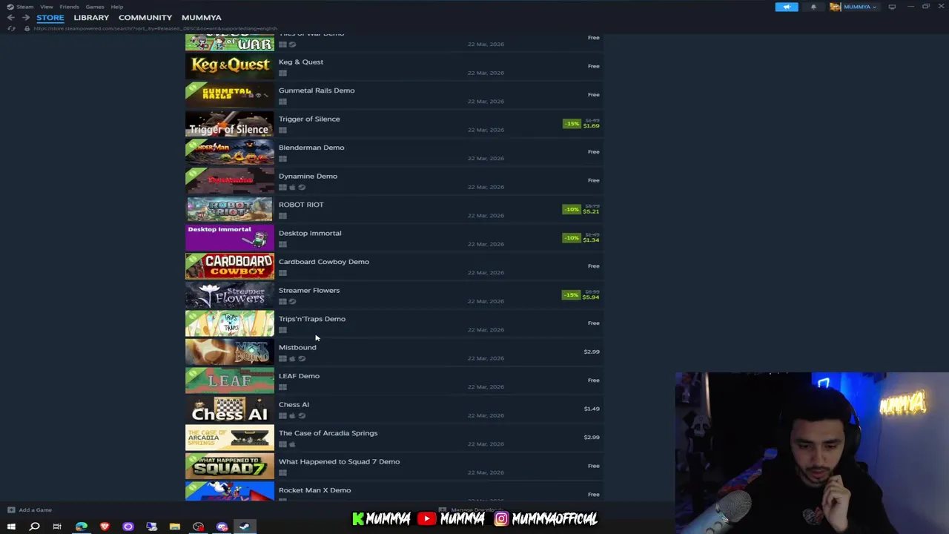Click the Trigger of Silence capsule image
The height and width of the screenshot is (534, 949).
(230, 123)
